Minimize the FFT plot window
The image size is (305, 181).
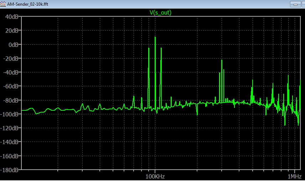coord(296,4)
